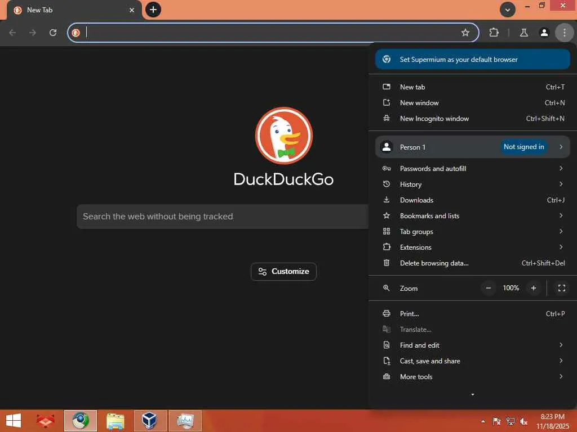This screenshot has width=577, height=432.
Task: Click the trash icon beside Delete browsing data
Action: pyautogui.click(x=387, y=263)
